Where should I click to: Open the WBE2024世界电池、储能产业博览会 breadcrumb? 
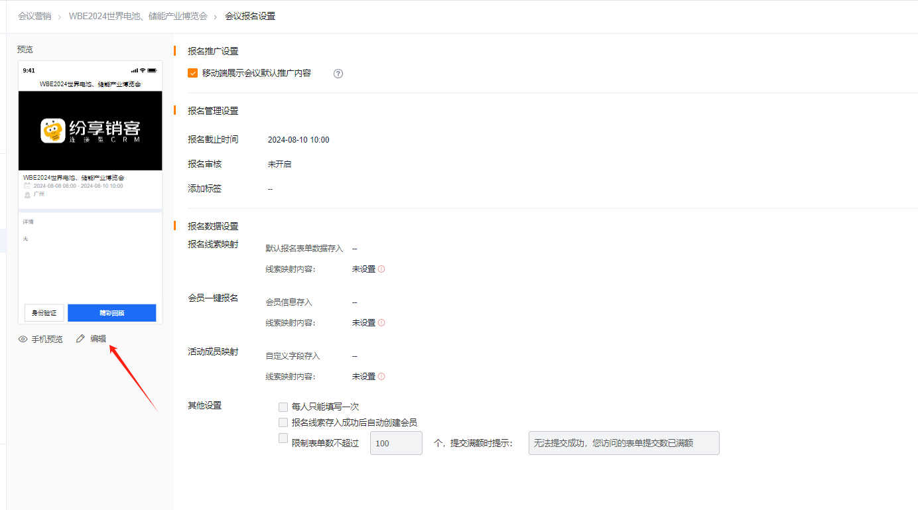[x=138, y=16]
